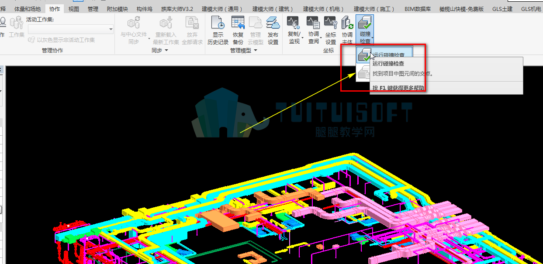Open the GLS土建 tab

(x=502, y=9)
